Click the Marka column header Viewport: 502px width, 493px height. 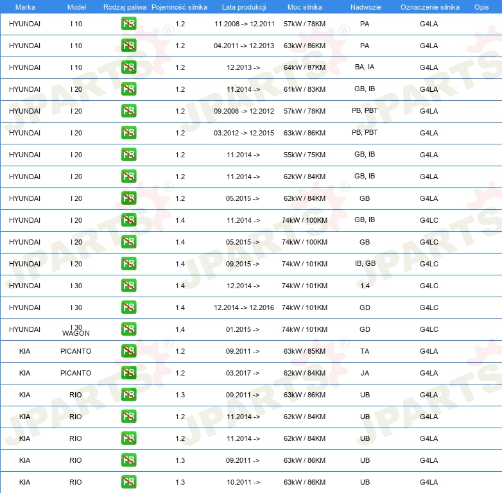point(25,7)
